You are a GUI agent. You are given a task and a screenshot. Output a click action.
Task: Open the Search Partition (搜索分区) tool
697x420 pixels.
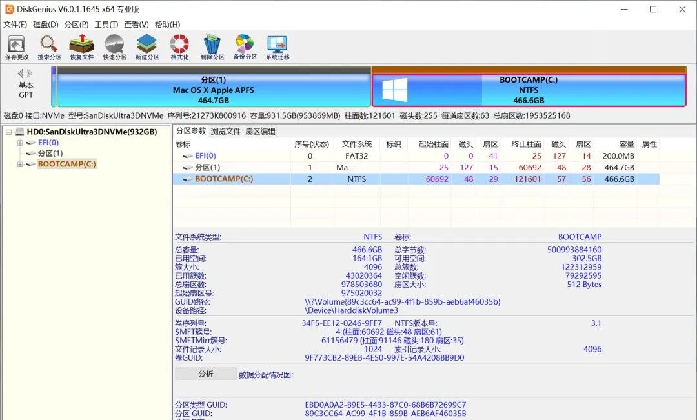(x=49, y=48)
